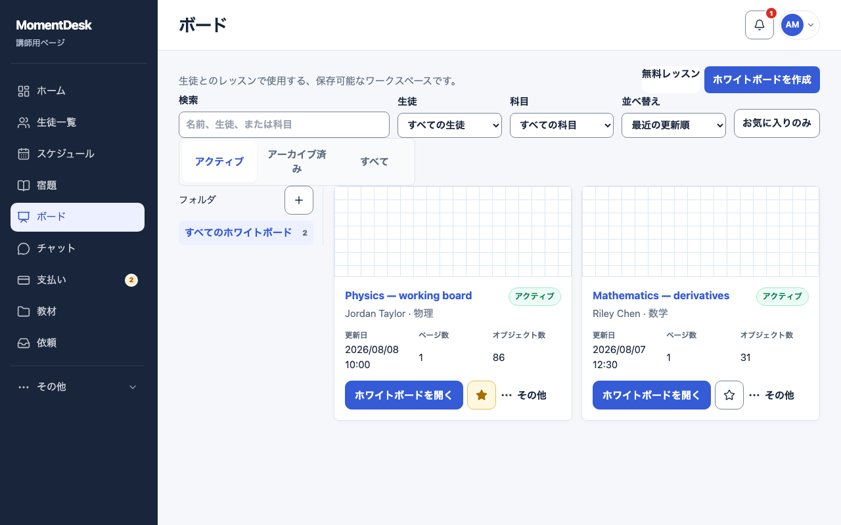
Task: Click the アクティブ status badge on Physics card
Action: (535, 297)
